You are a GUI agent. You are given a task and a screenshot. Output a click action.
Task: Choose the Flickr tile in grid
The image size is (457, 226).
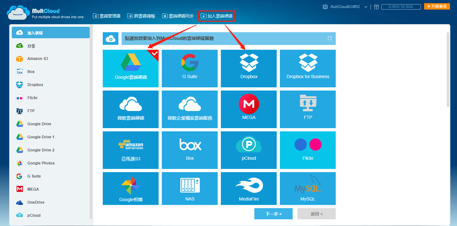coord(308,150)
